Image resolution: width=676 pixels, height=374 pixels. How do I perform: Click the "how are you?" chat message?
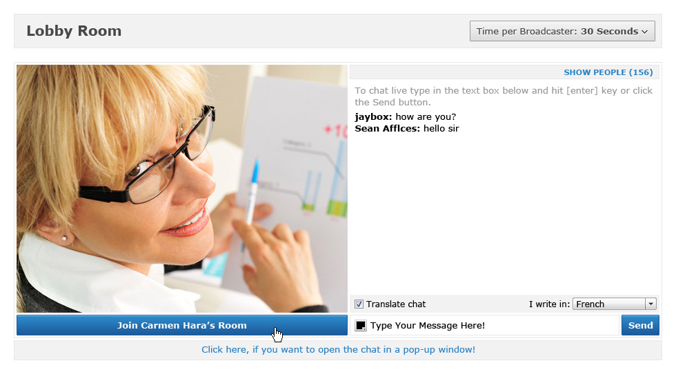pos(426,117)
